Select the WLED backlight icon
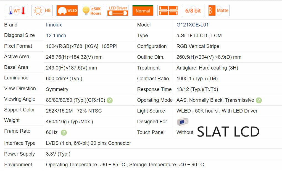 click(67, 10)
